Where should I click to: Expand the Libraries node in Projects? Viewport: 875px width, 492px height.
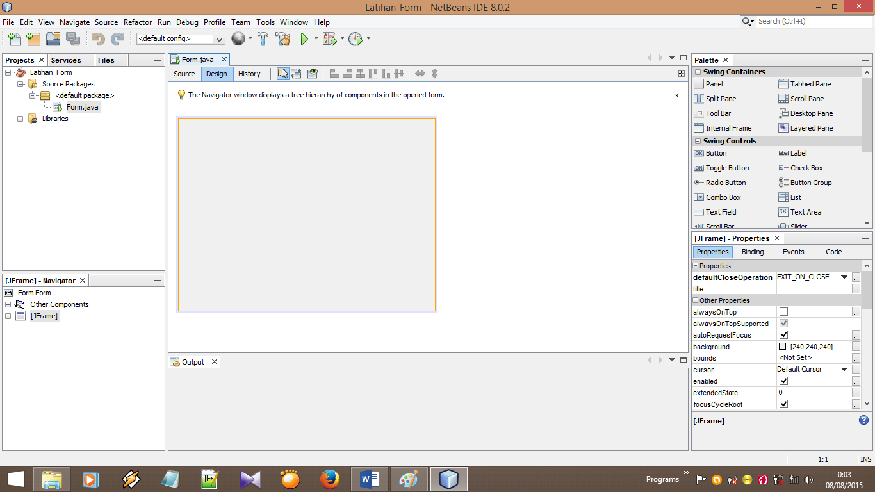point(20,119)
